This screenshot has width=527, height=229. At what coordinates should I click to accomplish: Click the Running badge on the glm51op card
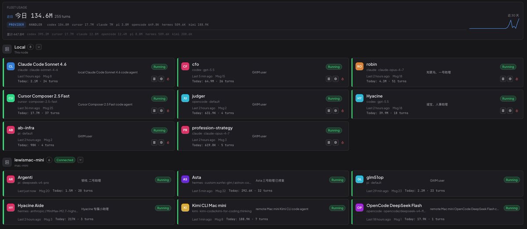(512, 180)
